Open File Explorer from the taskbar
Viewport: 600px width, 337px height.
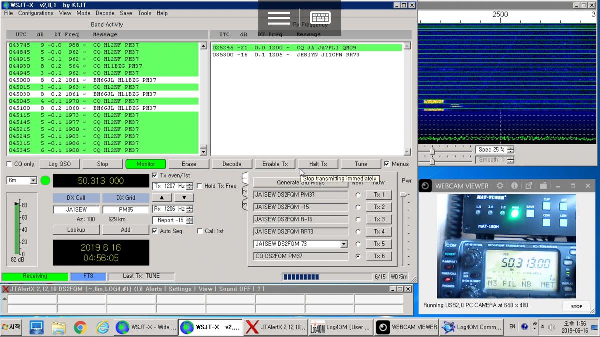[58, 327]
